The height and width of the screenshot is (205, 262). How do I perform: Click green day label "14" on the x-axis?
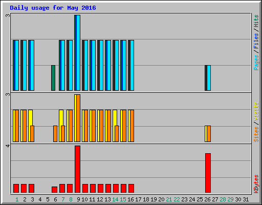pyautogui.click(x=115, y=199)
